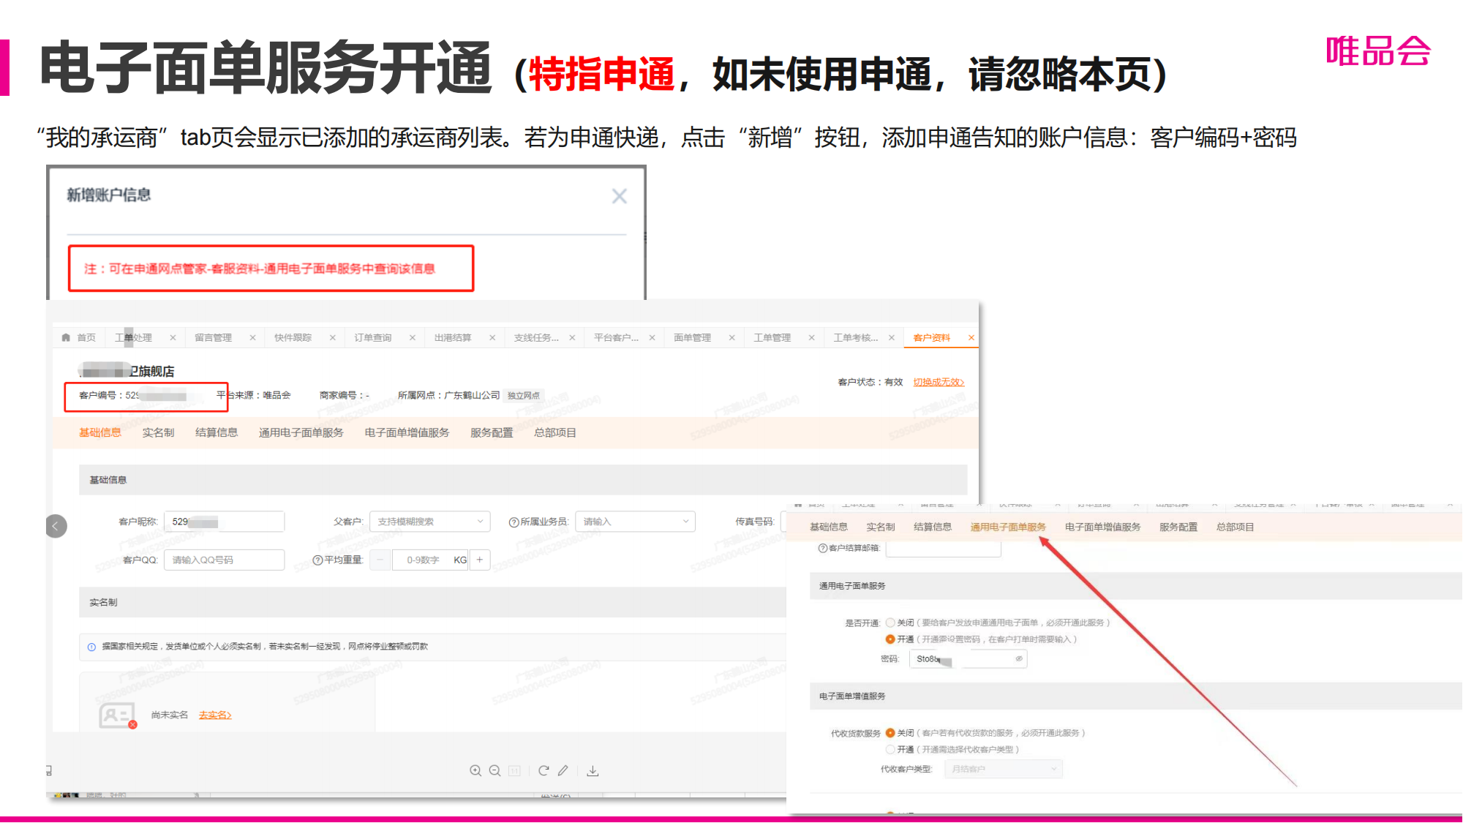Image resolution: width=1463 pixels, height=823 pixels.
Task: Open the 代收客户类型 dropdown
Action: coord(1003,769)
